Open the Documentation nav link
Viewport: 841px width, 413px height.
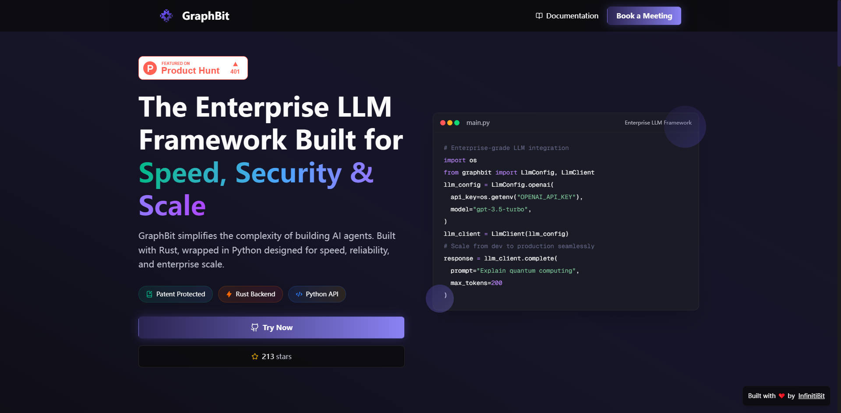pos(572,16)
